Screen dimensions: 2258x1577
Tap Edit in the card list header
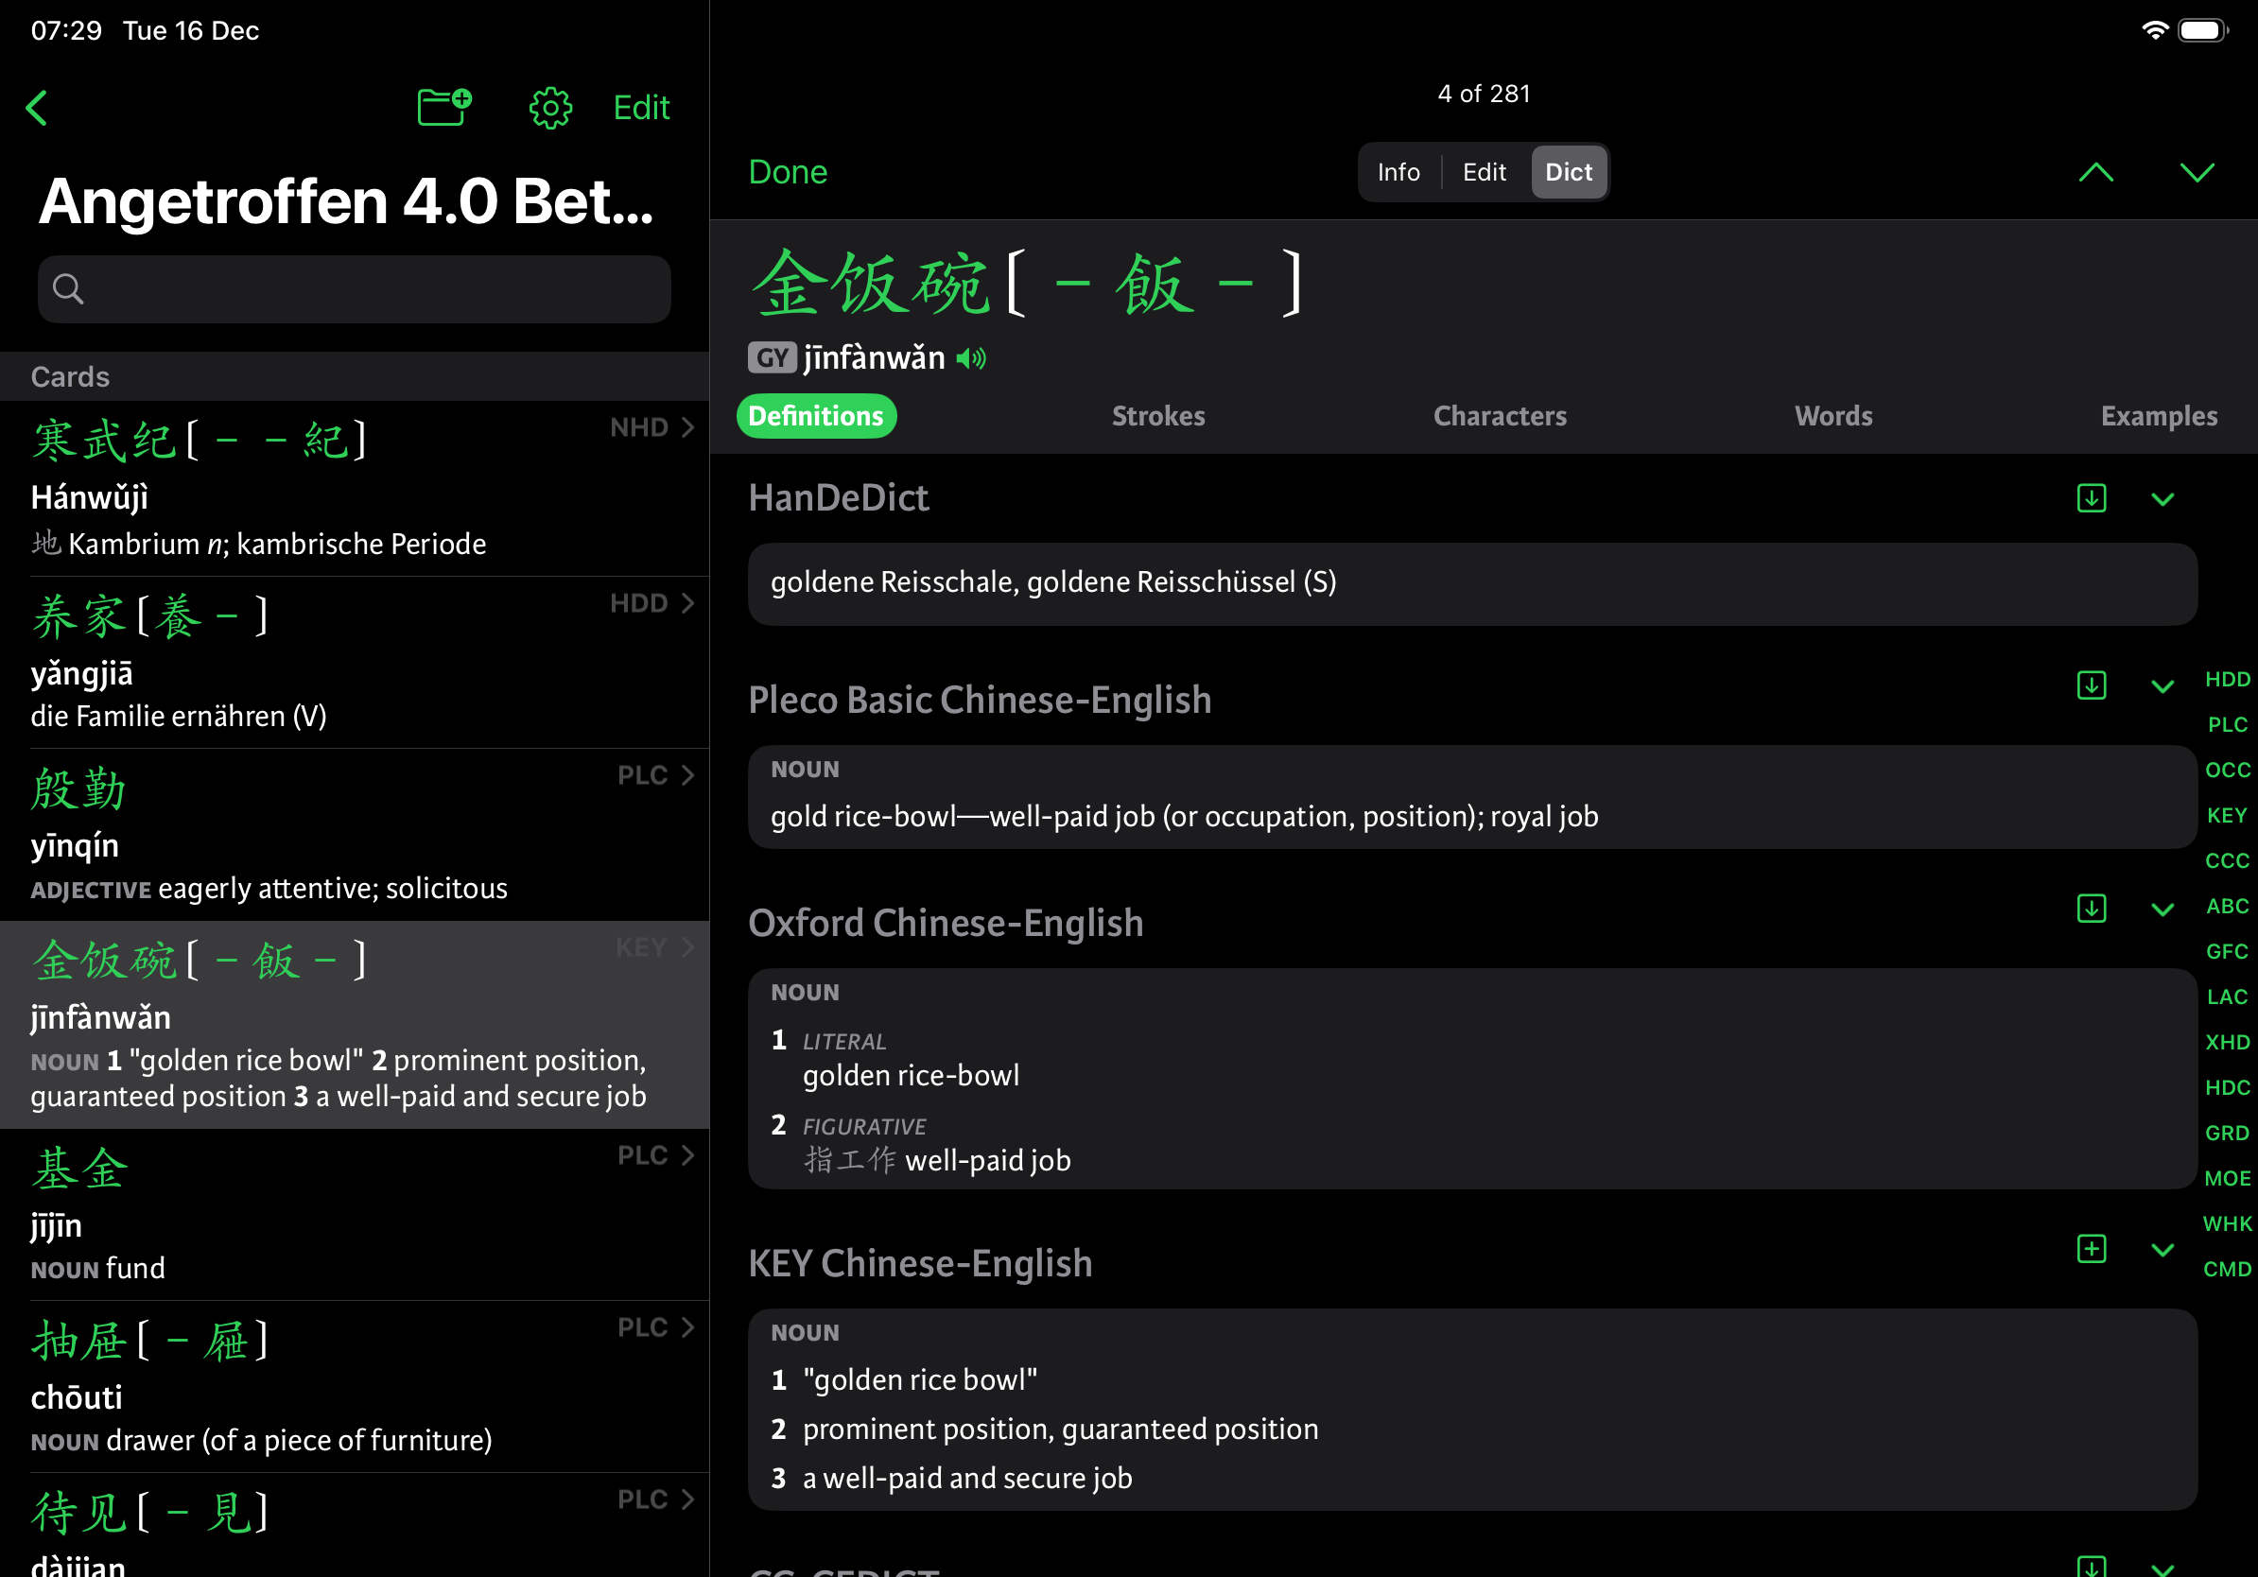(x=640, y=107)
